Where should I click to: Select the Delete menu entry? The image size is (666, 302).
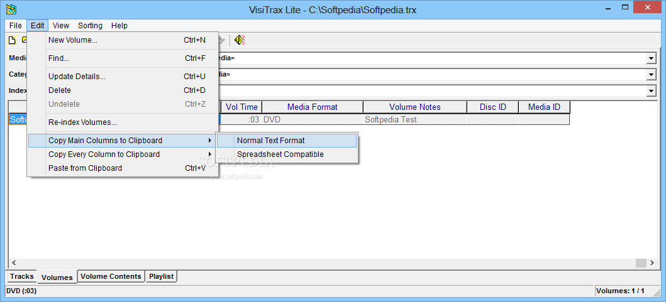123,90
